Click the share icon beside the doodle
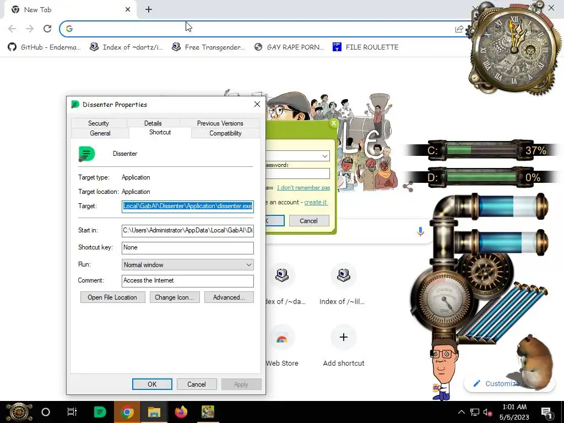564x423 pixels. coord(408,187)
